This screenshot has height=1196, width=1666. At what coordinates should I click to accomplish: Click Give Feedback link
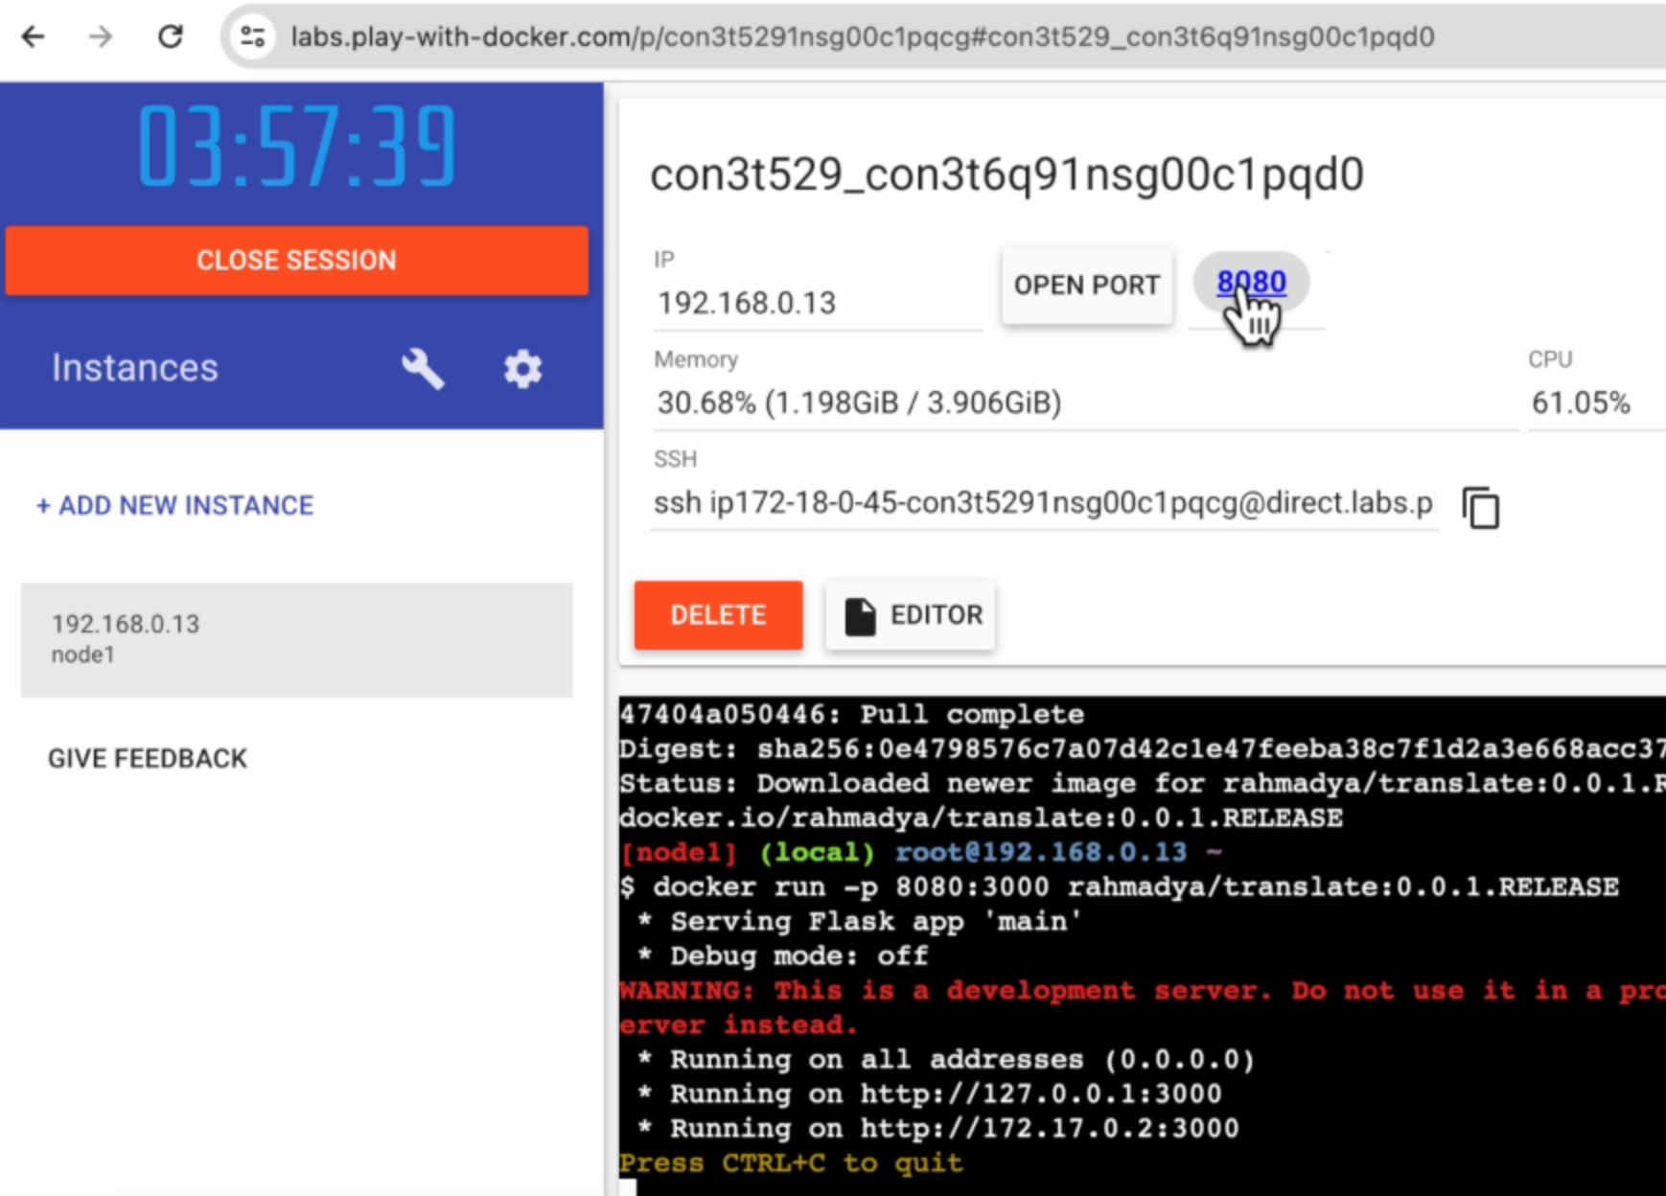click(x=148, y=758)
